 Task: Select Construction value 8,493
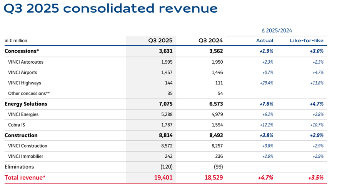point(216,135)
